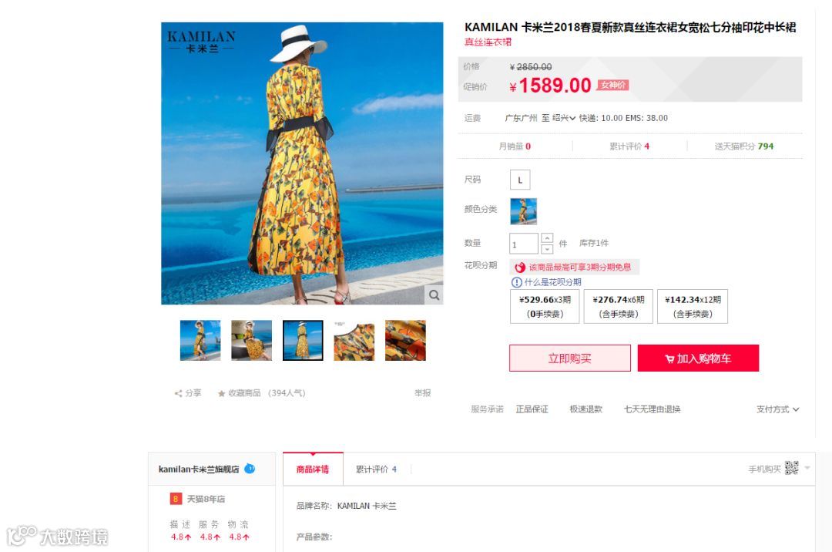
Task: Click the QR code icon for mobile purchase
Action: click(x=791, y=468)
